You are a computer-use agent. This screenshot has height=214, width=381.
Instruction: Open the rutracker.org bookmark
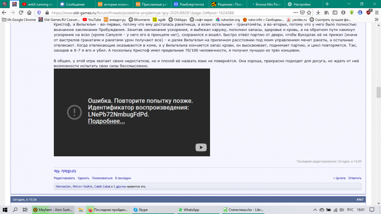click(228, 20)
